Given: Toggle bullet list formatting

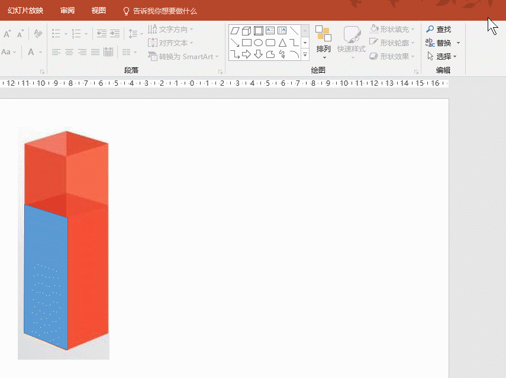Looking at the screenshot, I should (x=56, y=34).
